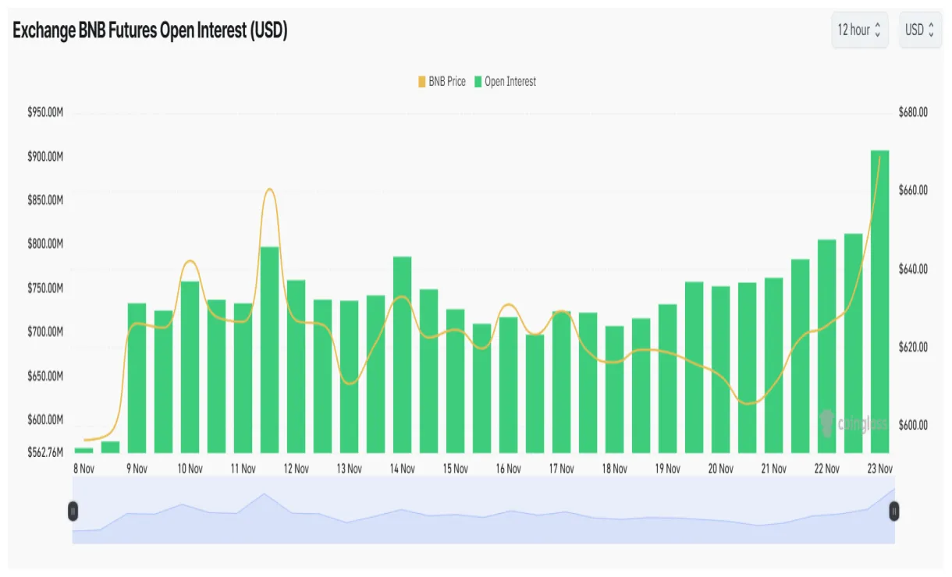Image resolution: width=952 pixels, height=577 pixels.
Task: Click the yellow BNB Price legend square
Action: pyautogui.click(x=421, y=81)
